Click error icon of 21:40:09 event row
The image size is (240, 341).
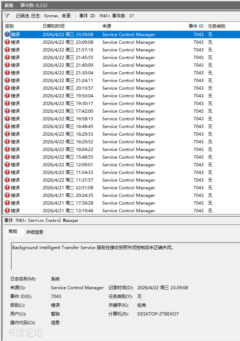7,65
